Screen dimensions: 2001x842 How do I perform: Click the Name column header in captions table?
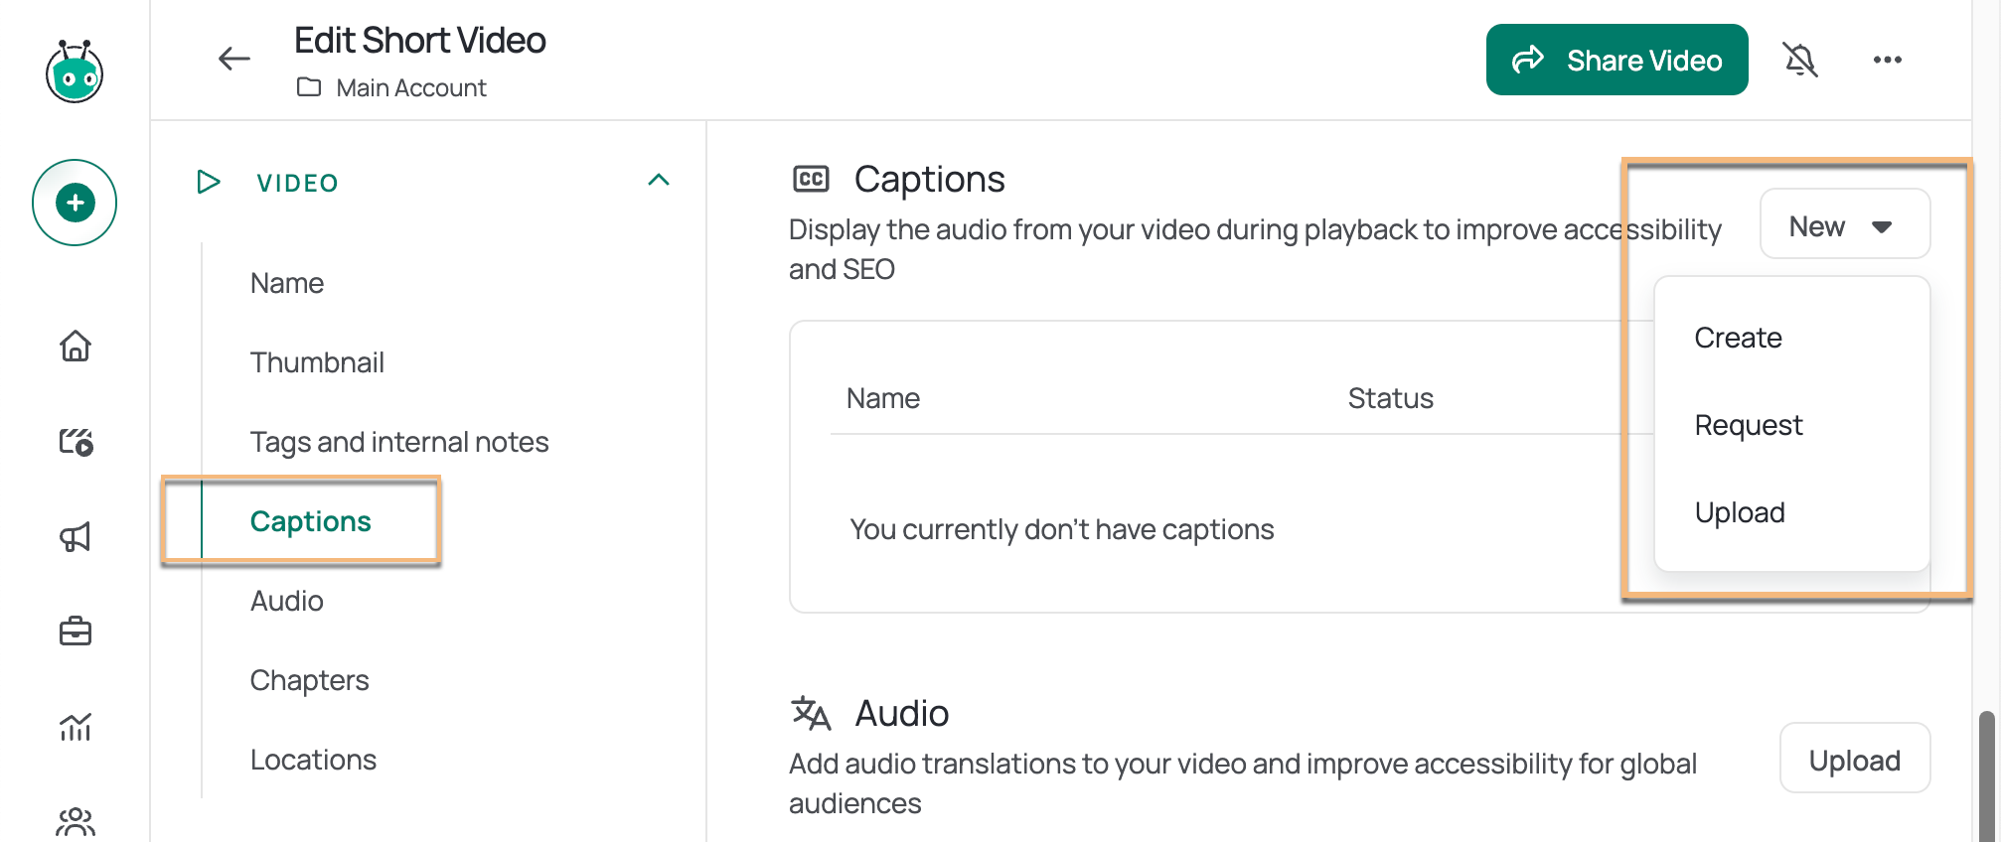(883, 398)
